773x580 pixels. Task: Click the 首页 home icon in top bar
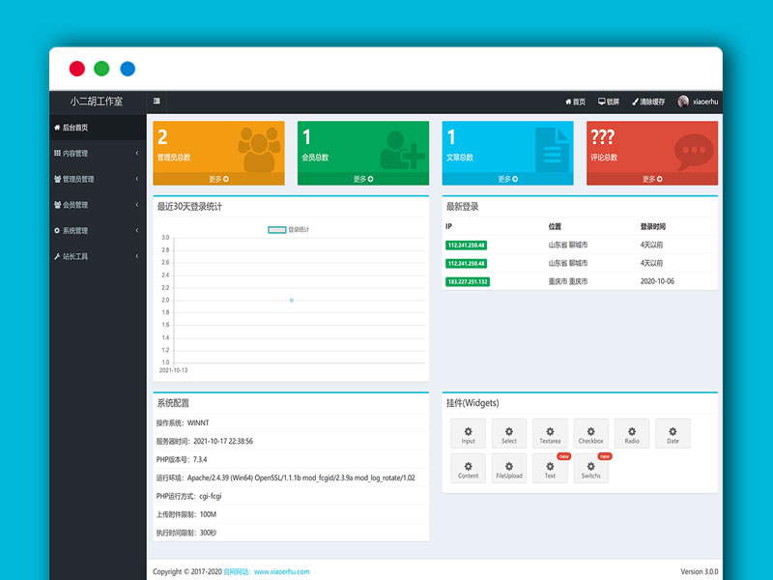pyautogui.click(x=568, y=101)
